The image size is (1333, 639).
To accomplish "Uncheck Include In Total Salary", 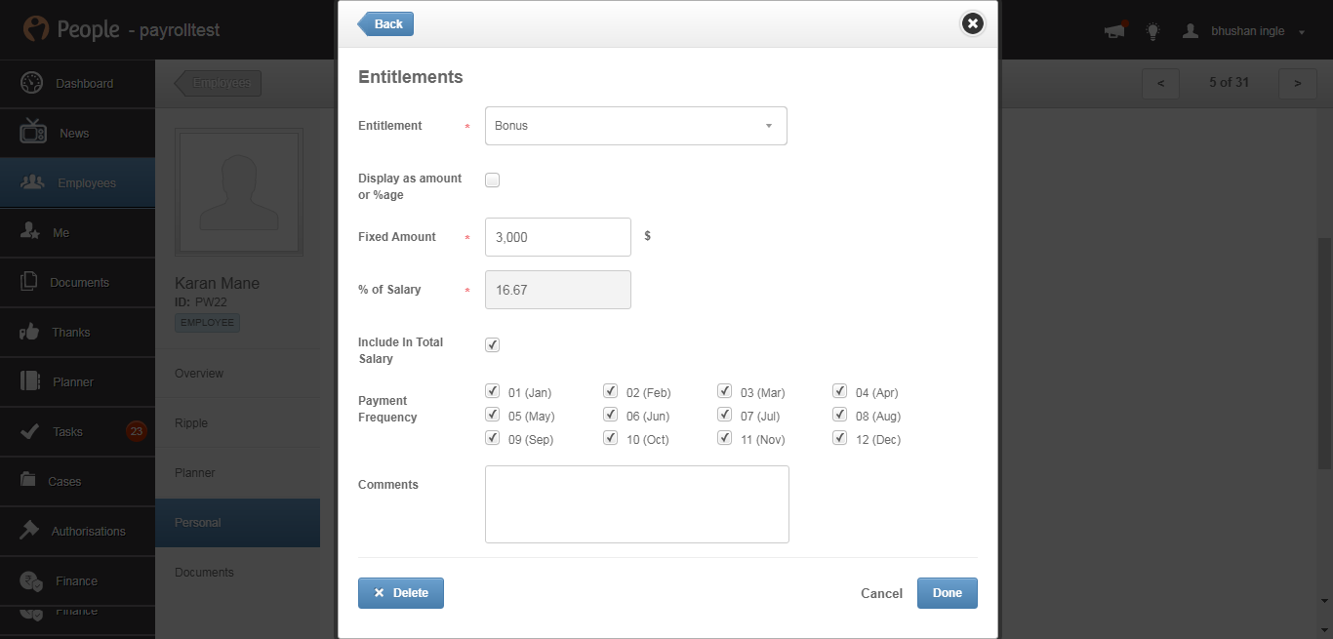I will (x=493, y=344).
